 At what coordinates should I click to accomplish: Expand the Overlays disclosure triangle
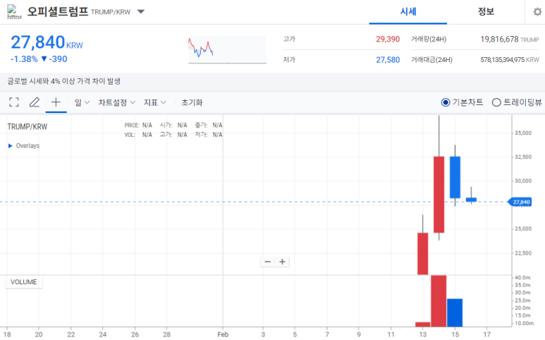click(10, 146)
